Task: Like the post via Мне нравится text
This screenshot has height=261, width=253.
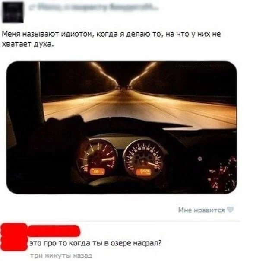Action: click(201, 210)
